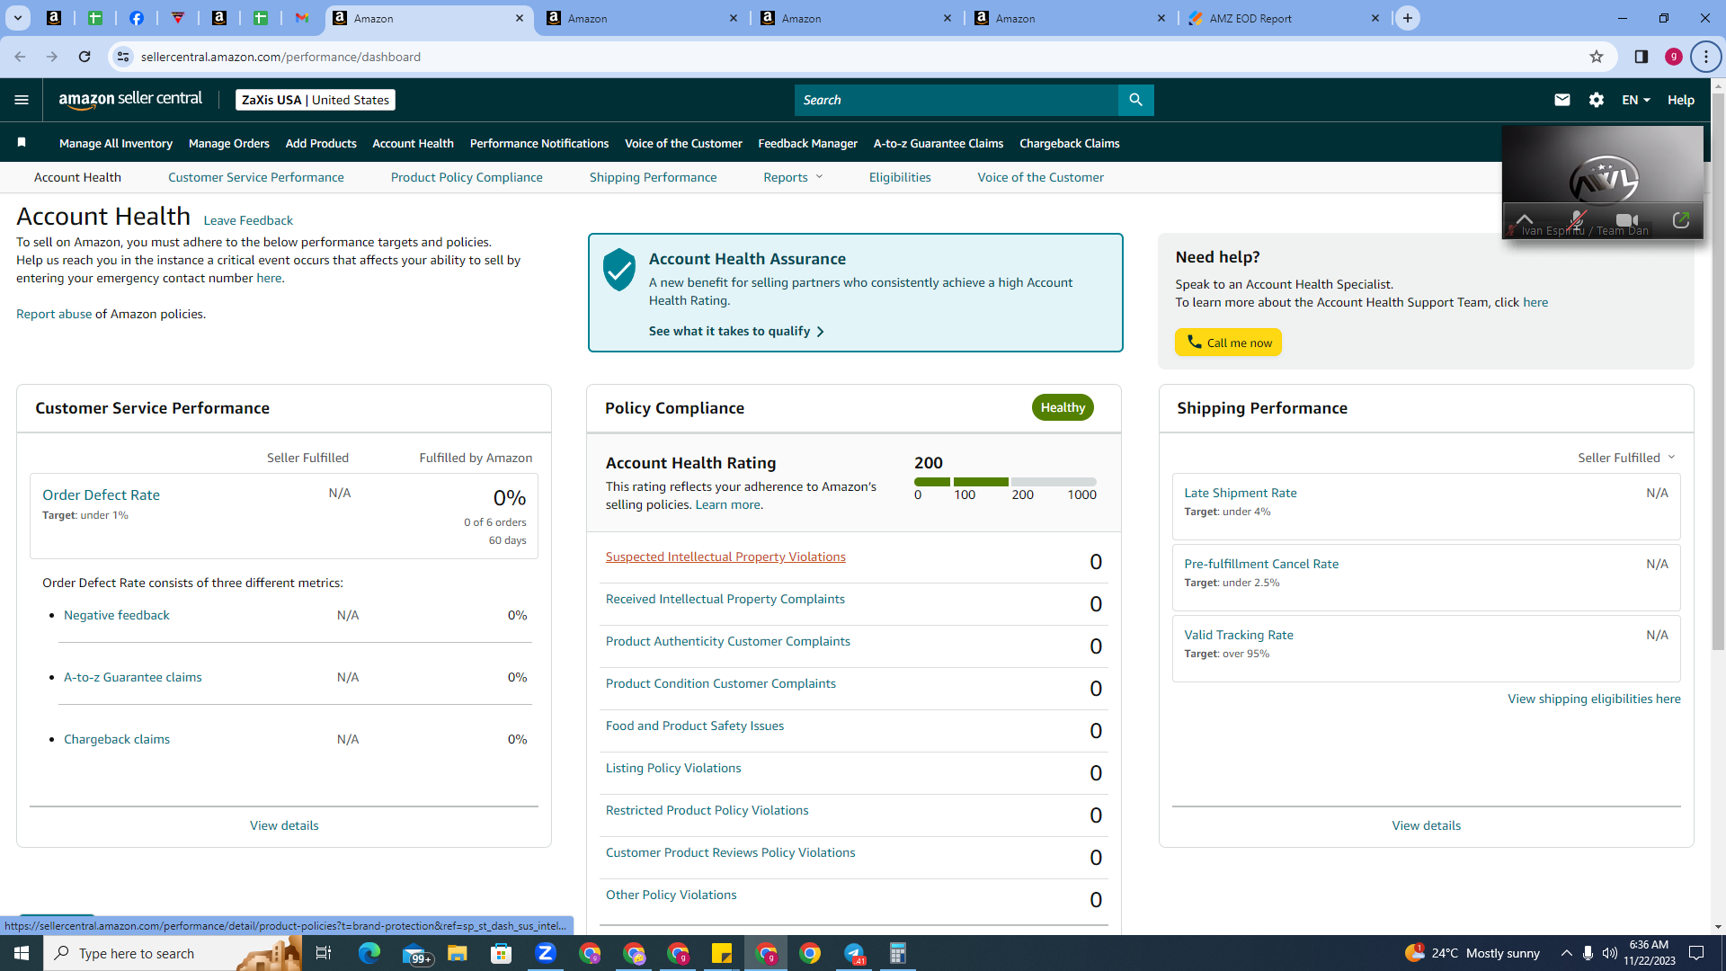Open Suspected Intellectual Property Violations link
Screen dimensions: 1726x971
pyautogui.click(x=725, y=557)
